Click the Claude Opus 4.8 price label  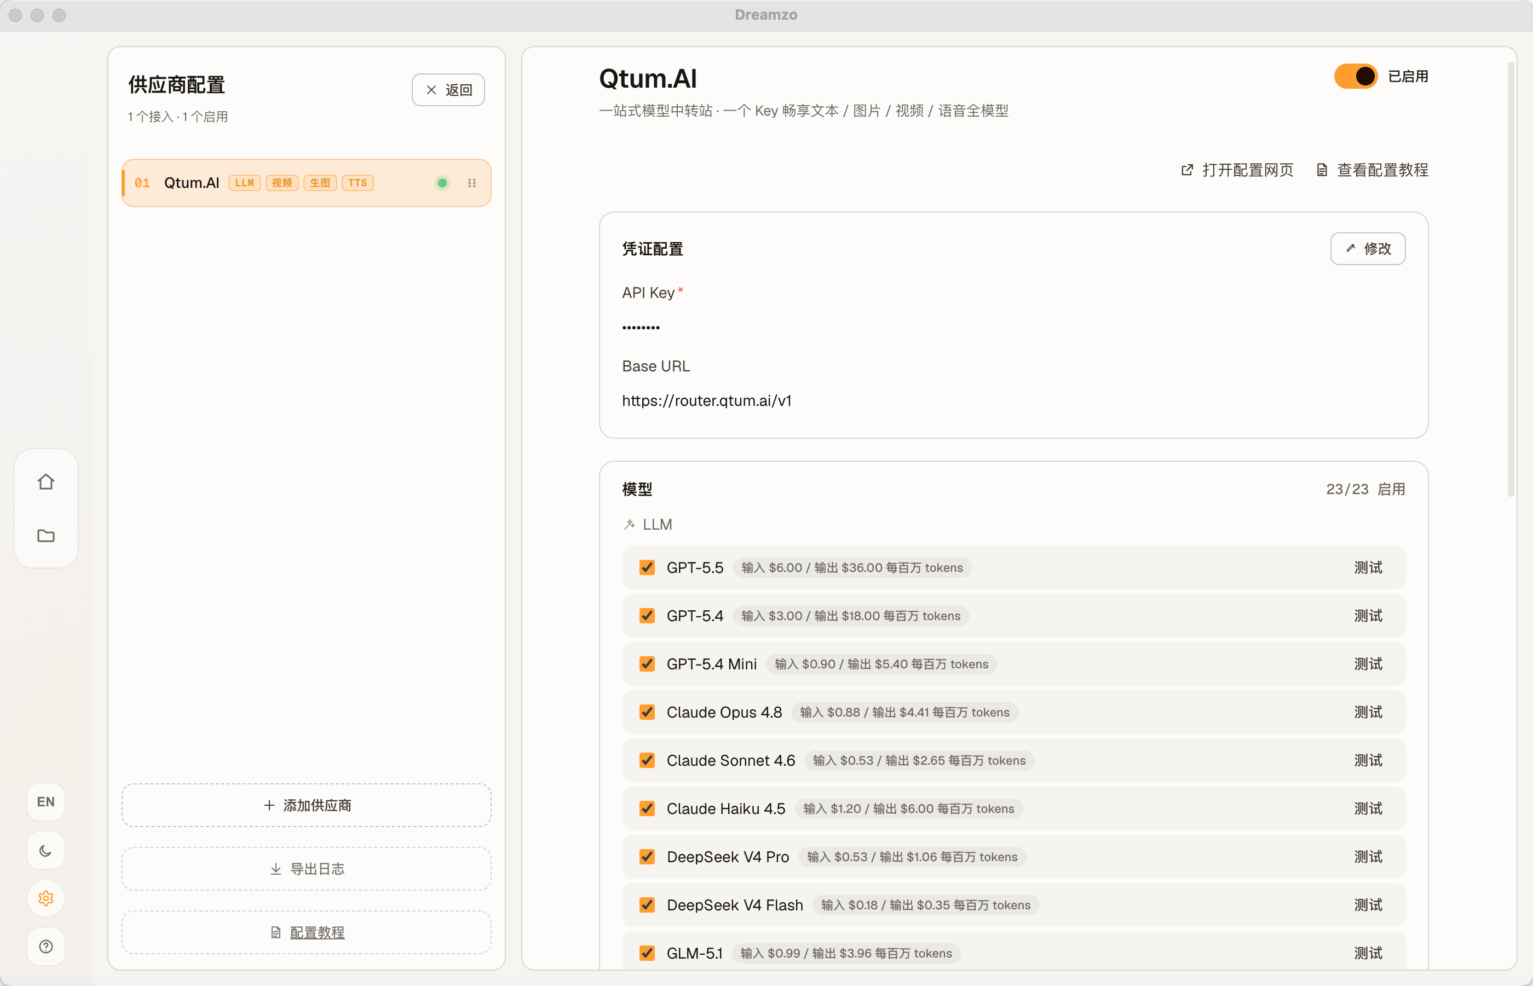tap(904, 712)
